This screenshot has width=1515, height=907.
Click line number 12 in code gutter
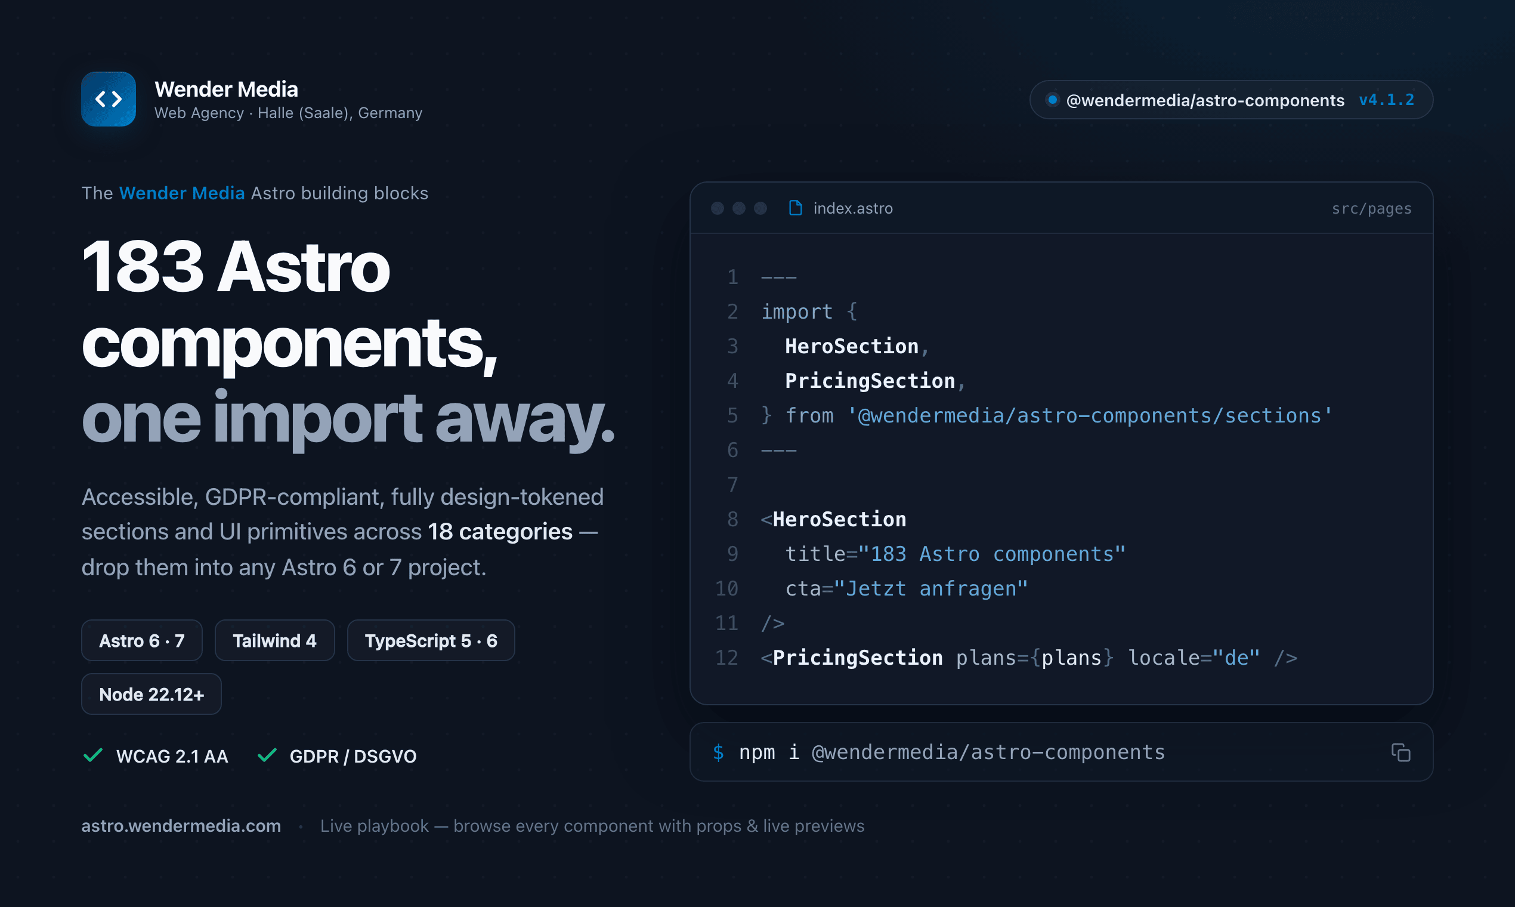pyautogui.click(x=727, y=658)
